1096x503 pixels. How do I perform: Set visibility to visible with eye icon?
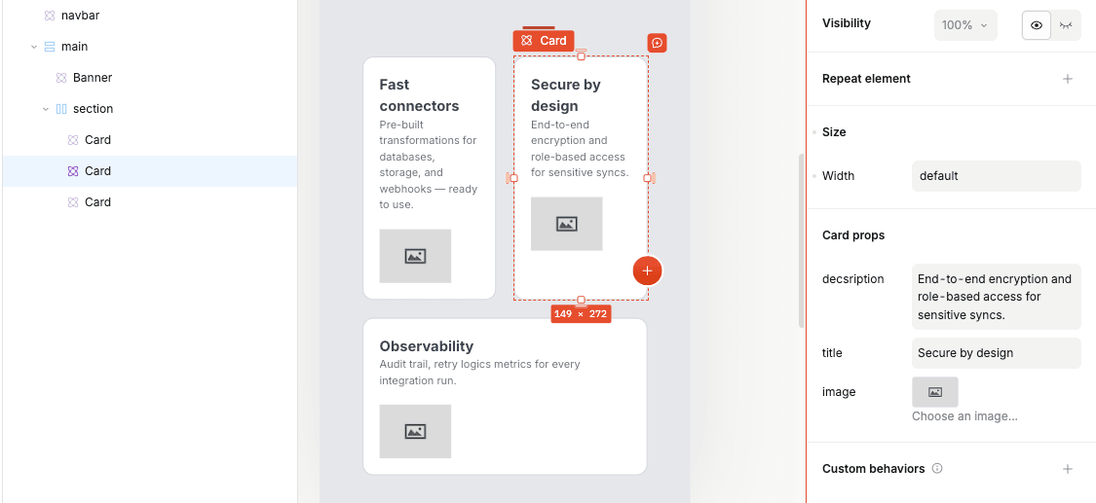1037,25
